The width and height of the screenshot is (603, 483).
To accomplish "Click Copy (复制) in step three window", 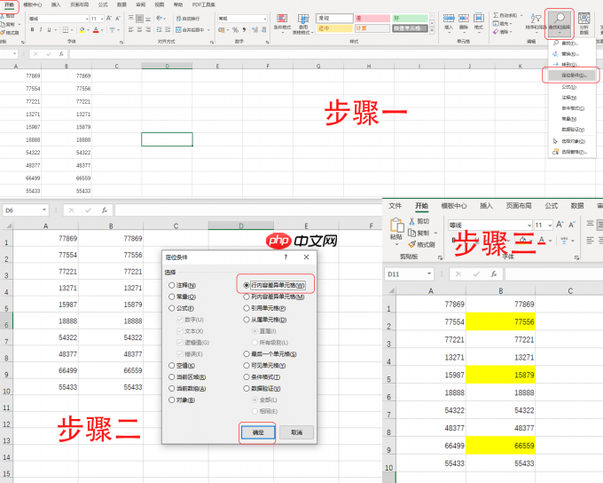I will click(420, 233).
